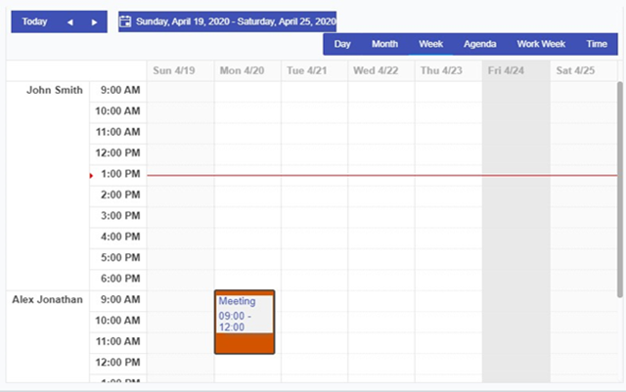
Task: Go to the next week arrow
Action: pos(94,22)
